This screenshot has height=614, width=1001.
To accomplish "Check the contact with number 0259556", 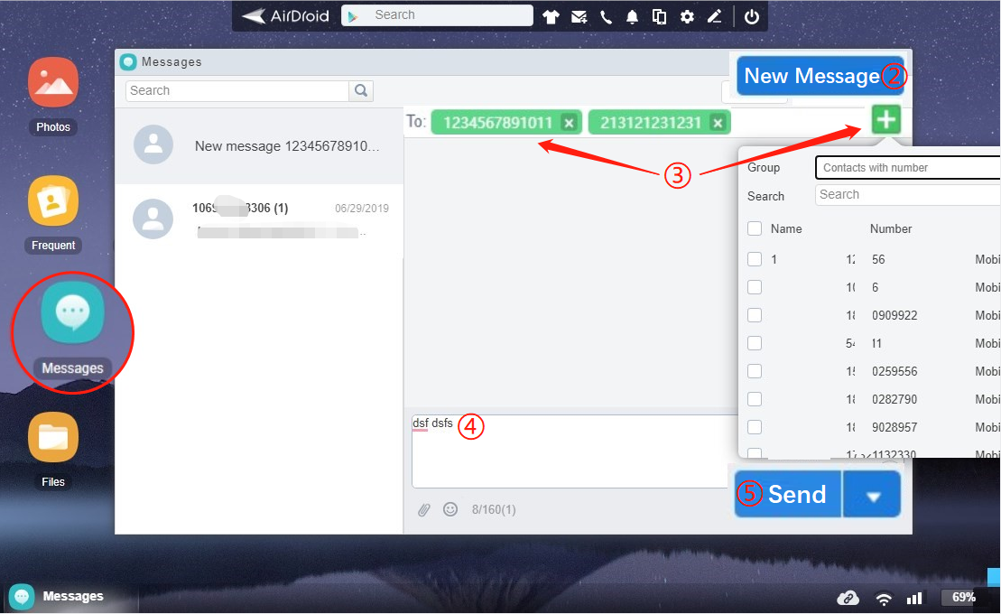I will click(755, 370).
